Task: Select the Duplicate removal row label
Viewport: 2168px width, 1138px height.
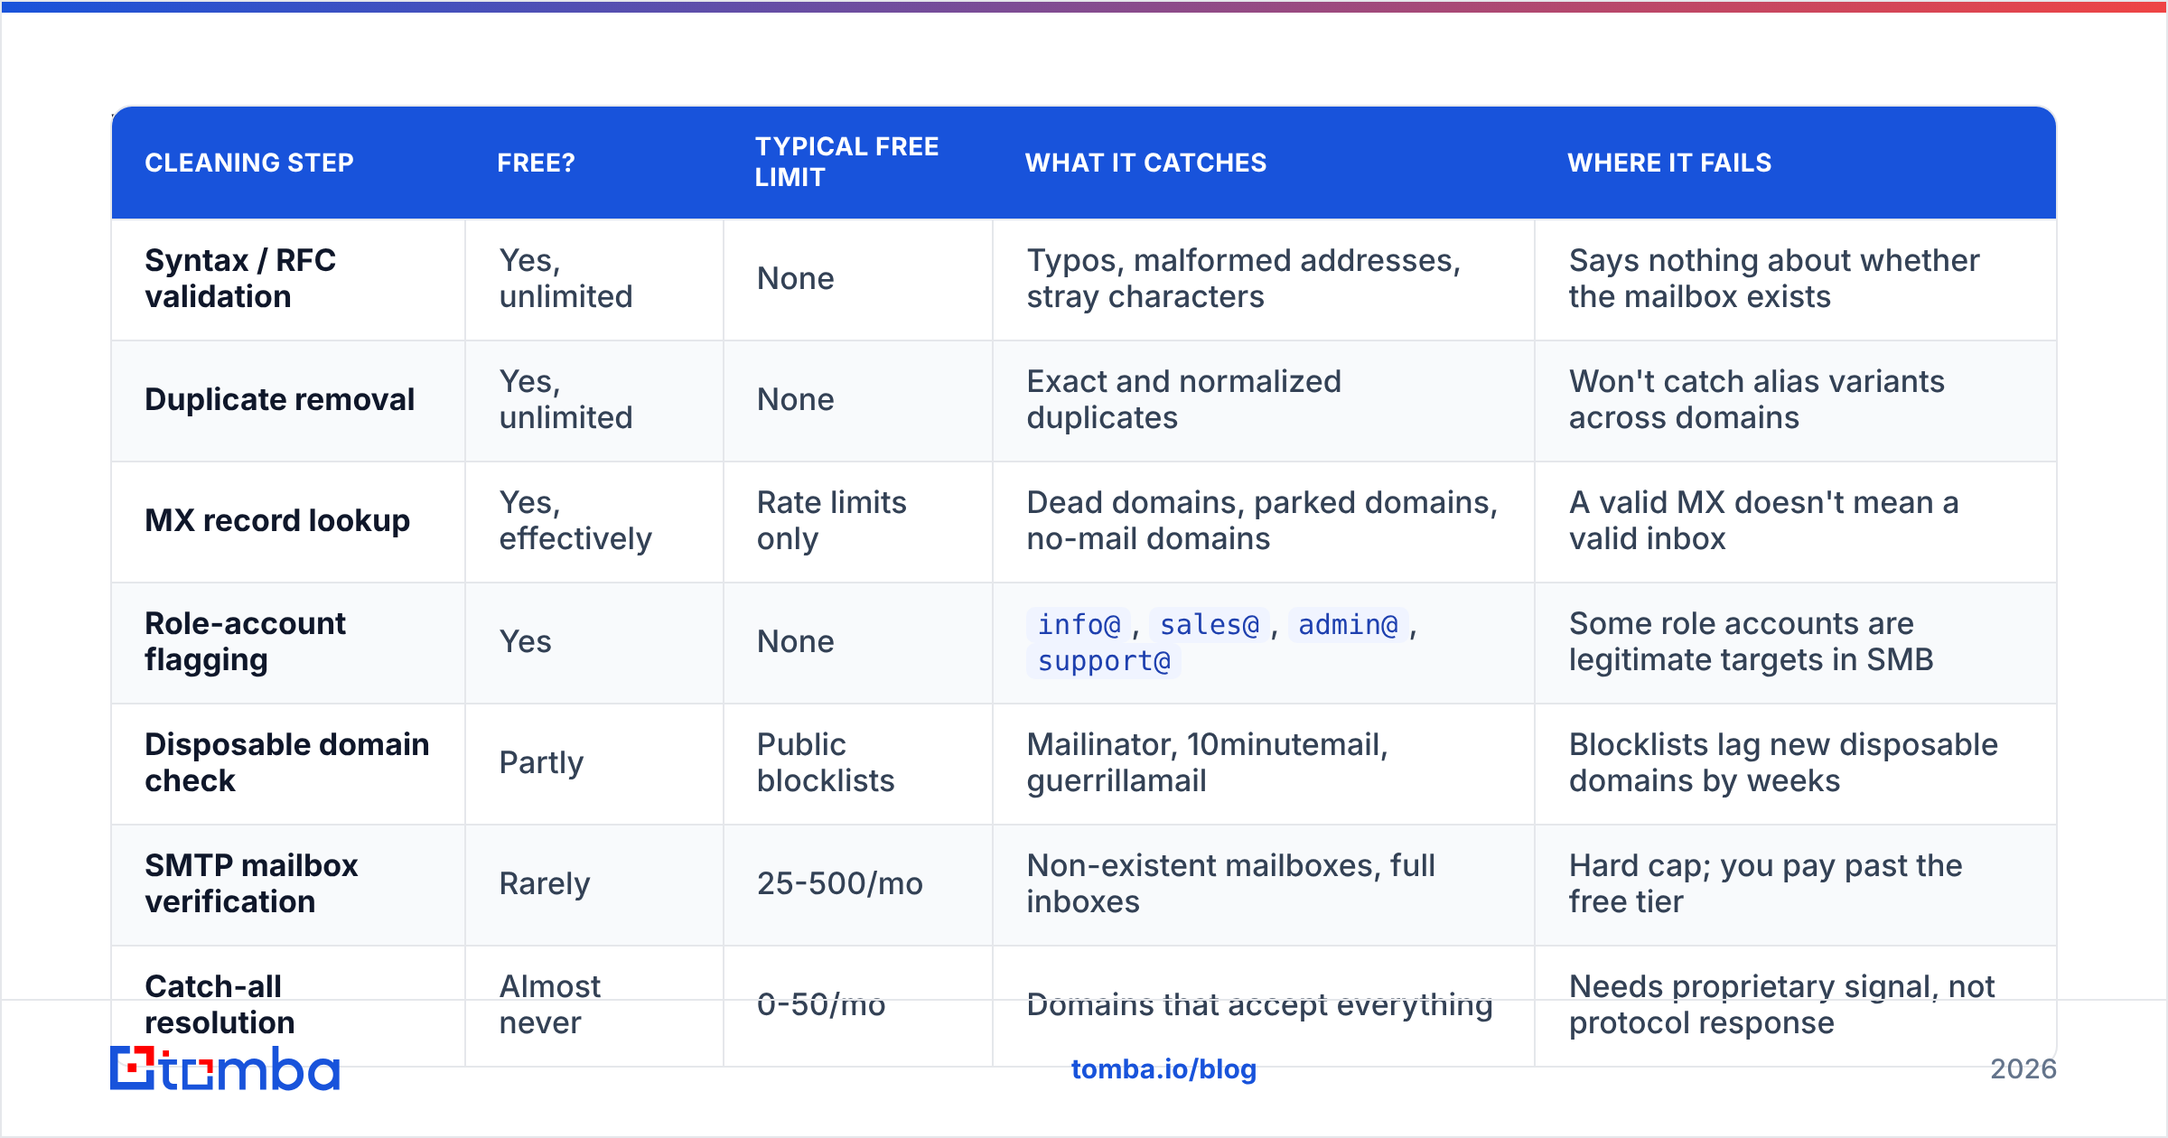Action: pyautogui.click(x=280, y=399)
